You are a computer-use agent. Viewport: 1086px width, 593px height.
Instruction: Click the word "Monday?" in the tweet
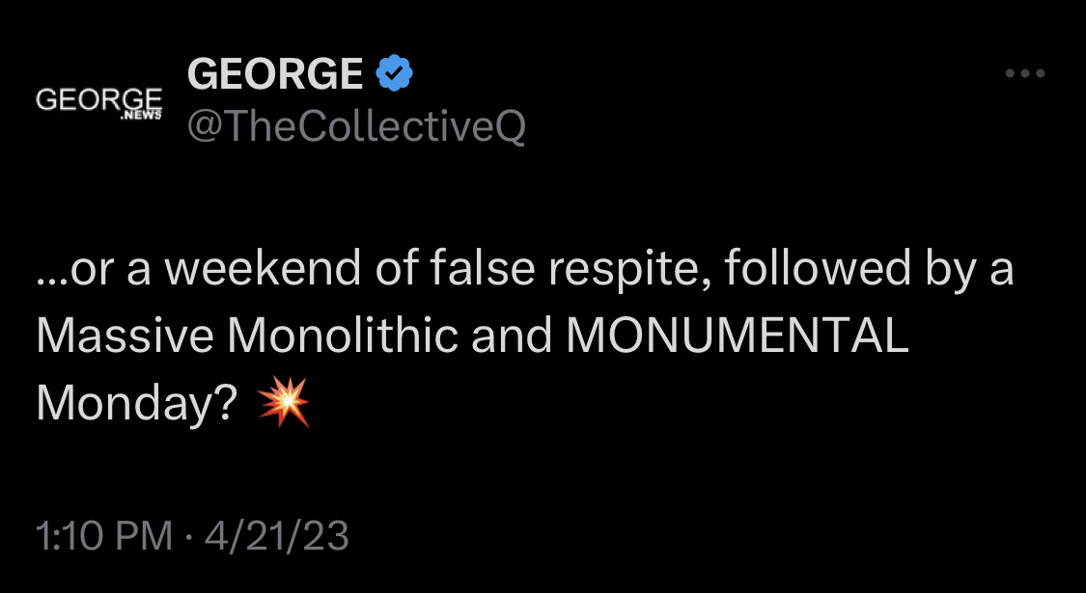tap(136, 403)
